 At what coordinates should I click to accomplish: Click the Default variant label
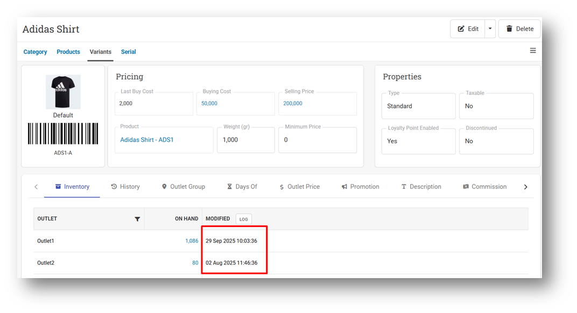point(63,115)
